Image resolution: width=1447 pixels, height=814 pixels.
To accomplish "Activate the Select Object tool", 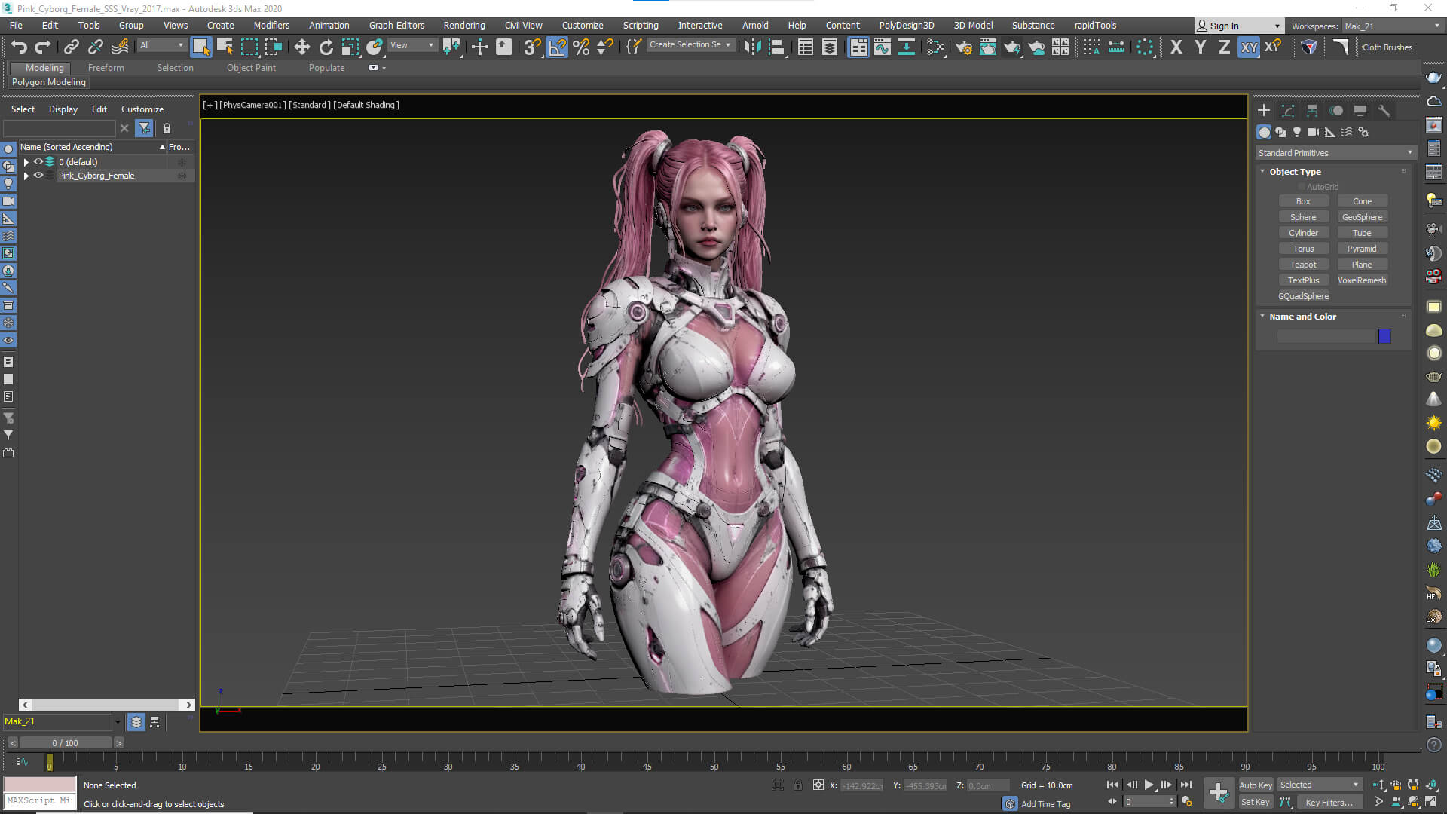I will tap(200, 47).
